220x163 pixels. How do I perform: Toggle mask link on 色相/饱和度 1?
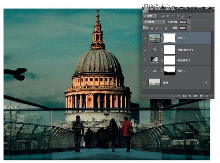pos(162,50)
